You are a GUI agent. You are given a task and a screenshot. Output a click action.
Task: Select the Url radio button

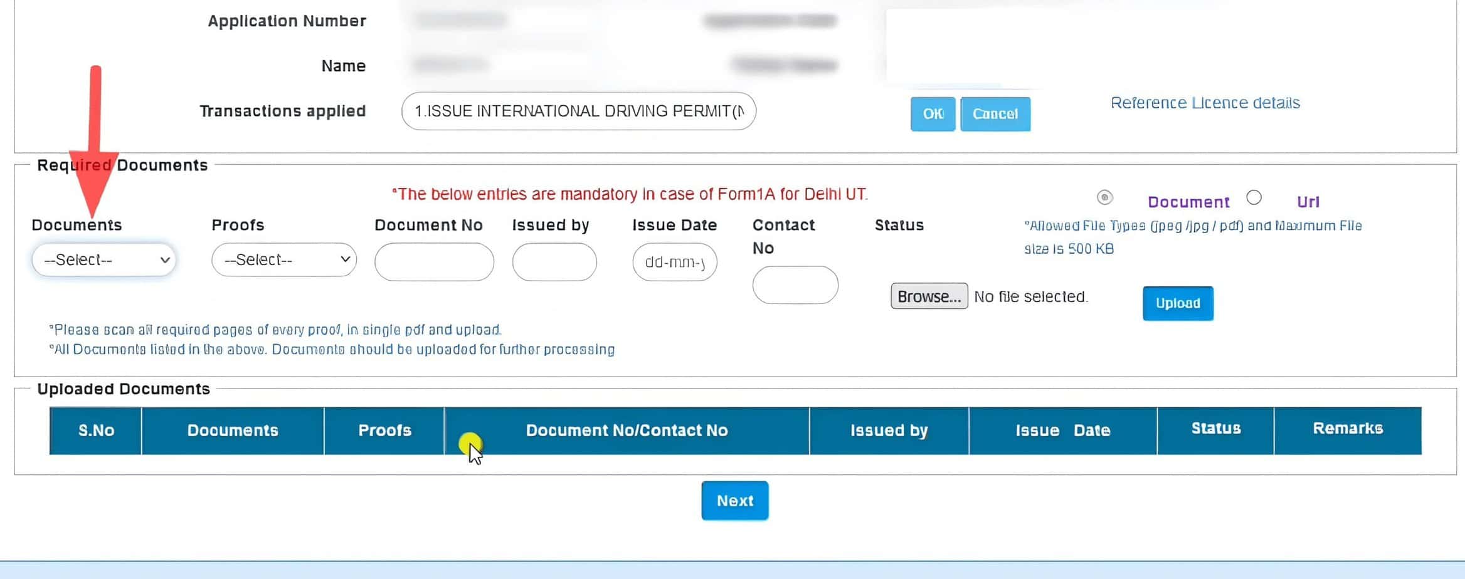(1254, 198)
